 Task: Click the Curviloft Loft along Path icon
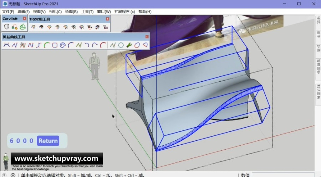pos(15,27)
